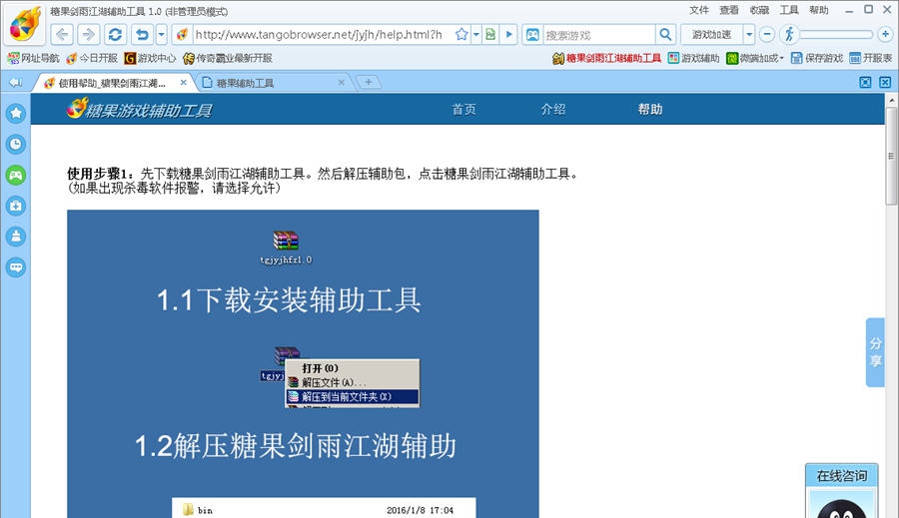Open green gamepad icon in sidebar
The image size is (899, 518).
15,175
